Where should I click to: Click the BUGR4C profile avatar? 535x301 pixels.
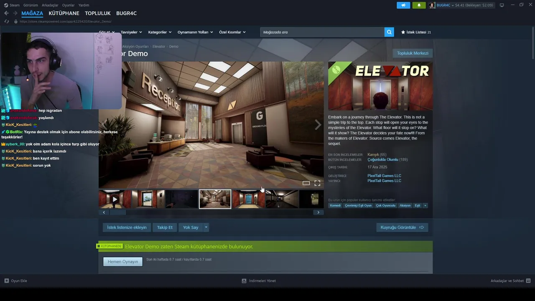[x=432, y=5]
